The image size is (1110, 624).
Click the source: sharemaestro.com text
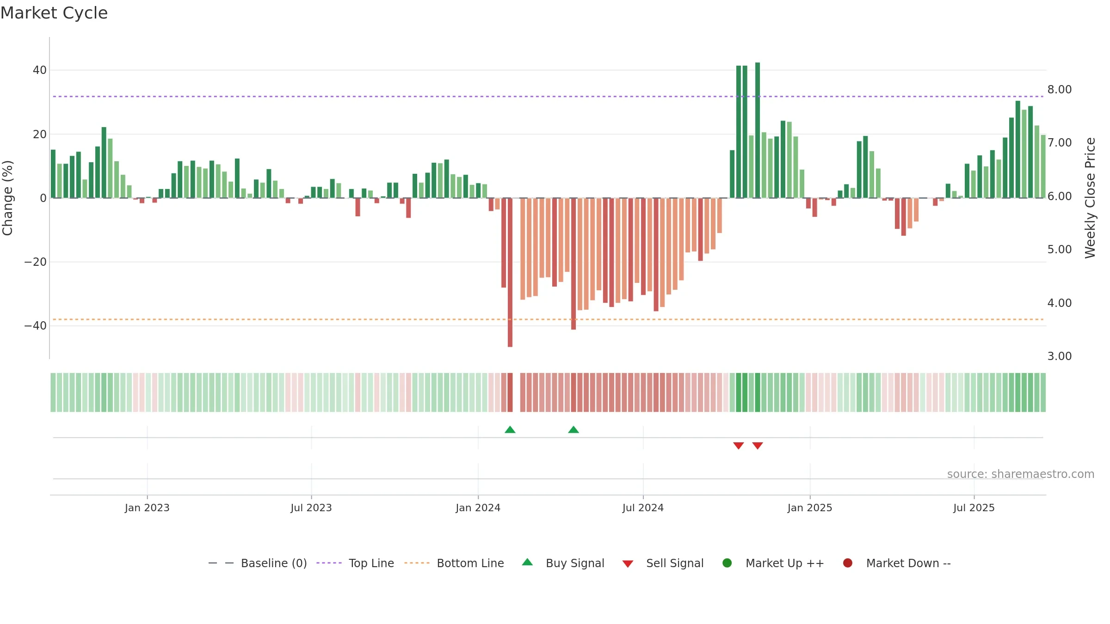tap(1021, 474)
